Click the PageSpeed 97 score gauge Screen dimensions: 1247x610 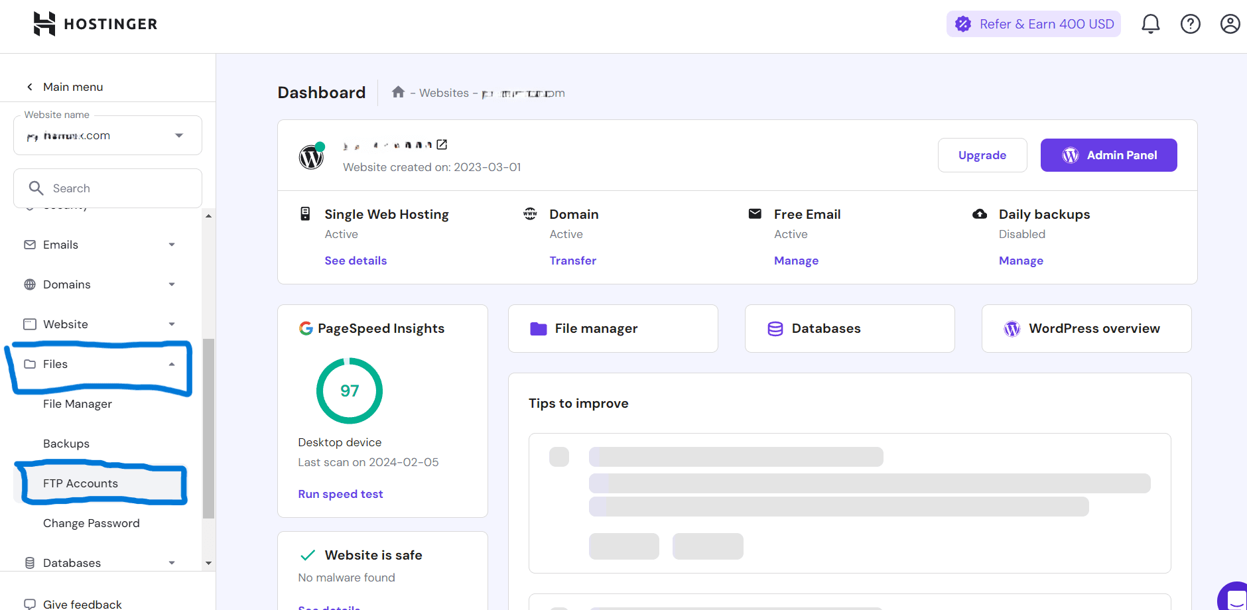click(350, 391)
